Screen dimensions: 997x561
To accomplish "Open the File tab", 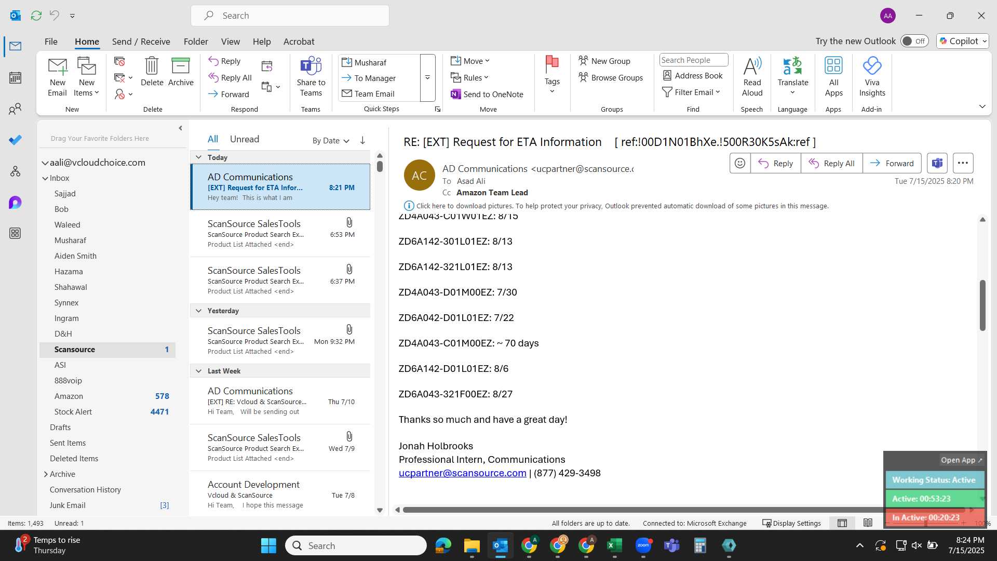I will click(51, 42).
